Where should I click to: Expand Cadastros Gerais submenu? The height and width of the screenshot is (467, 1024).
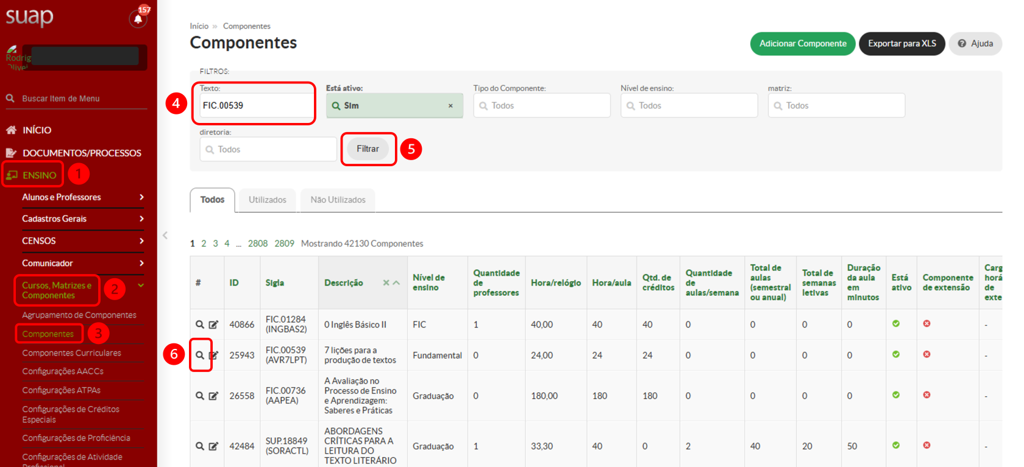click(x=83, y=219)
